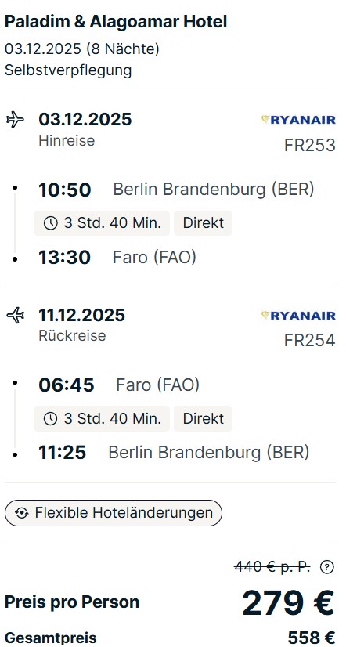Screen dimensions: 346x647
Task: Click the return flight Direkt badge
Action: 204,419
